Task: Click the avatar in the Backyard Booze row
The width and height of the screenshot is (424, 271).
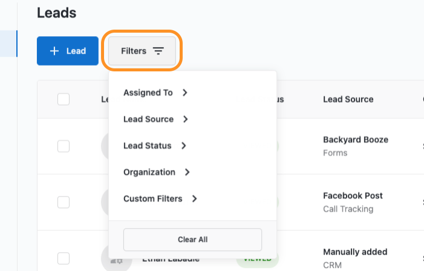Action: pos(104,146)
